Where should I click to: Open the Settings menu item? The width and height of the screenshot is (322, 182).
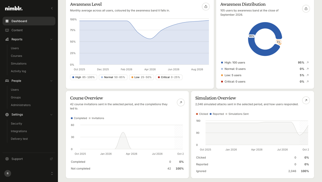click(x=29, y=115)
